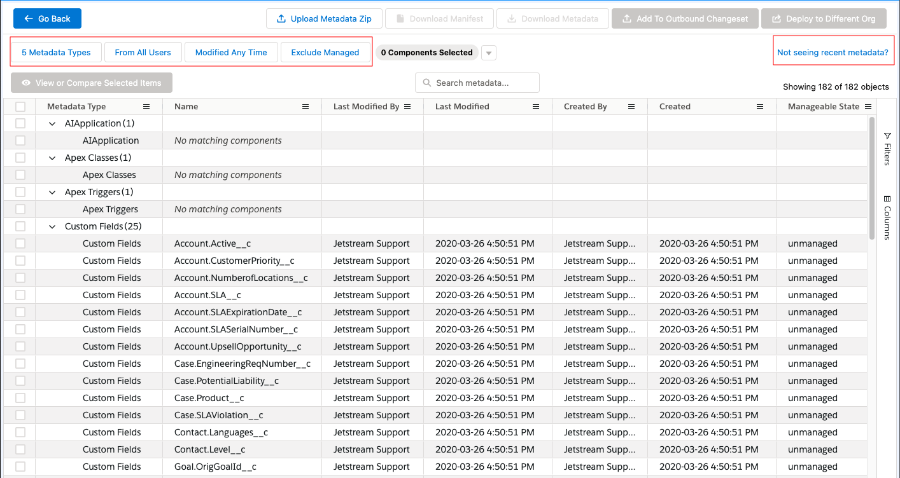
Task: Open dropdown next to Components Selected
Action: click(x=489, y=53)
